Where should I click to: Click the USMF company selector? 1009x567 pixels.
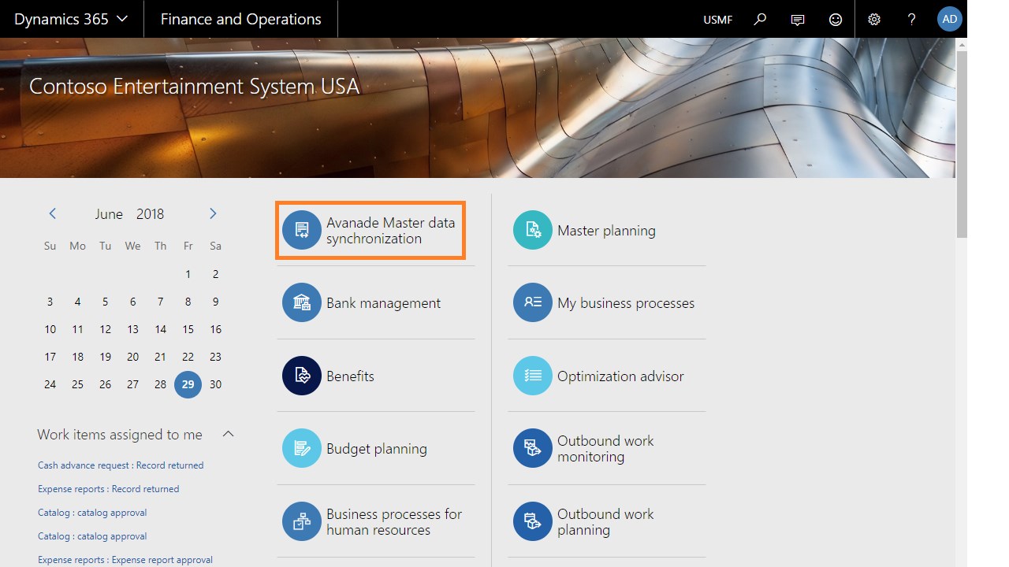point(717,20)
